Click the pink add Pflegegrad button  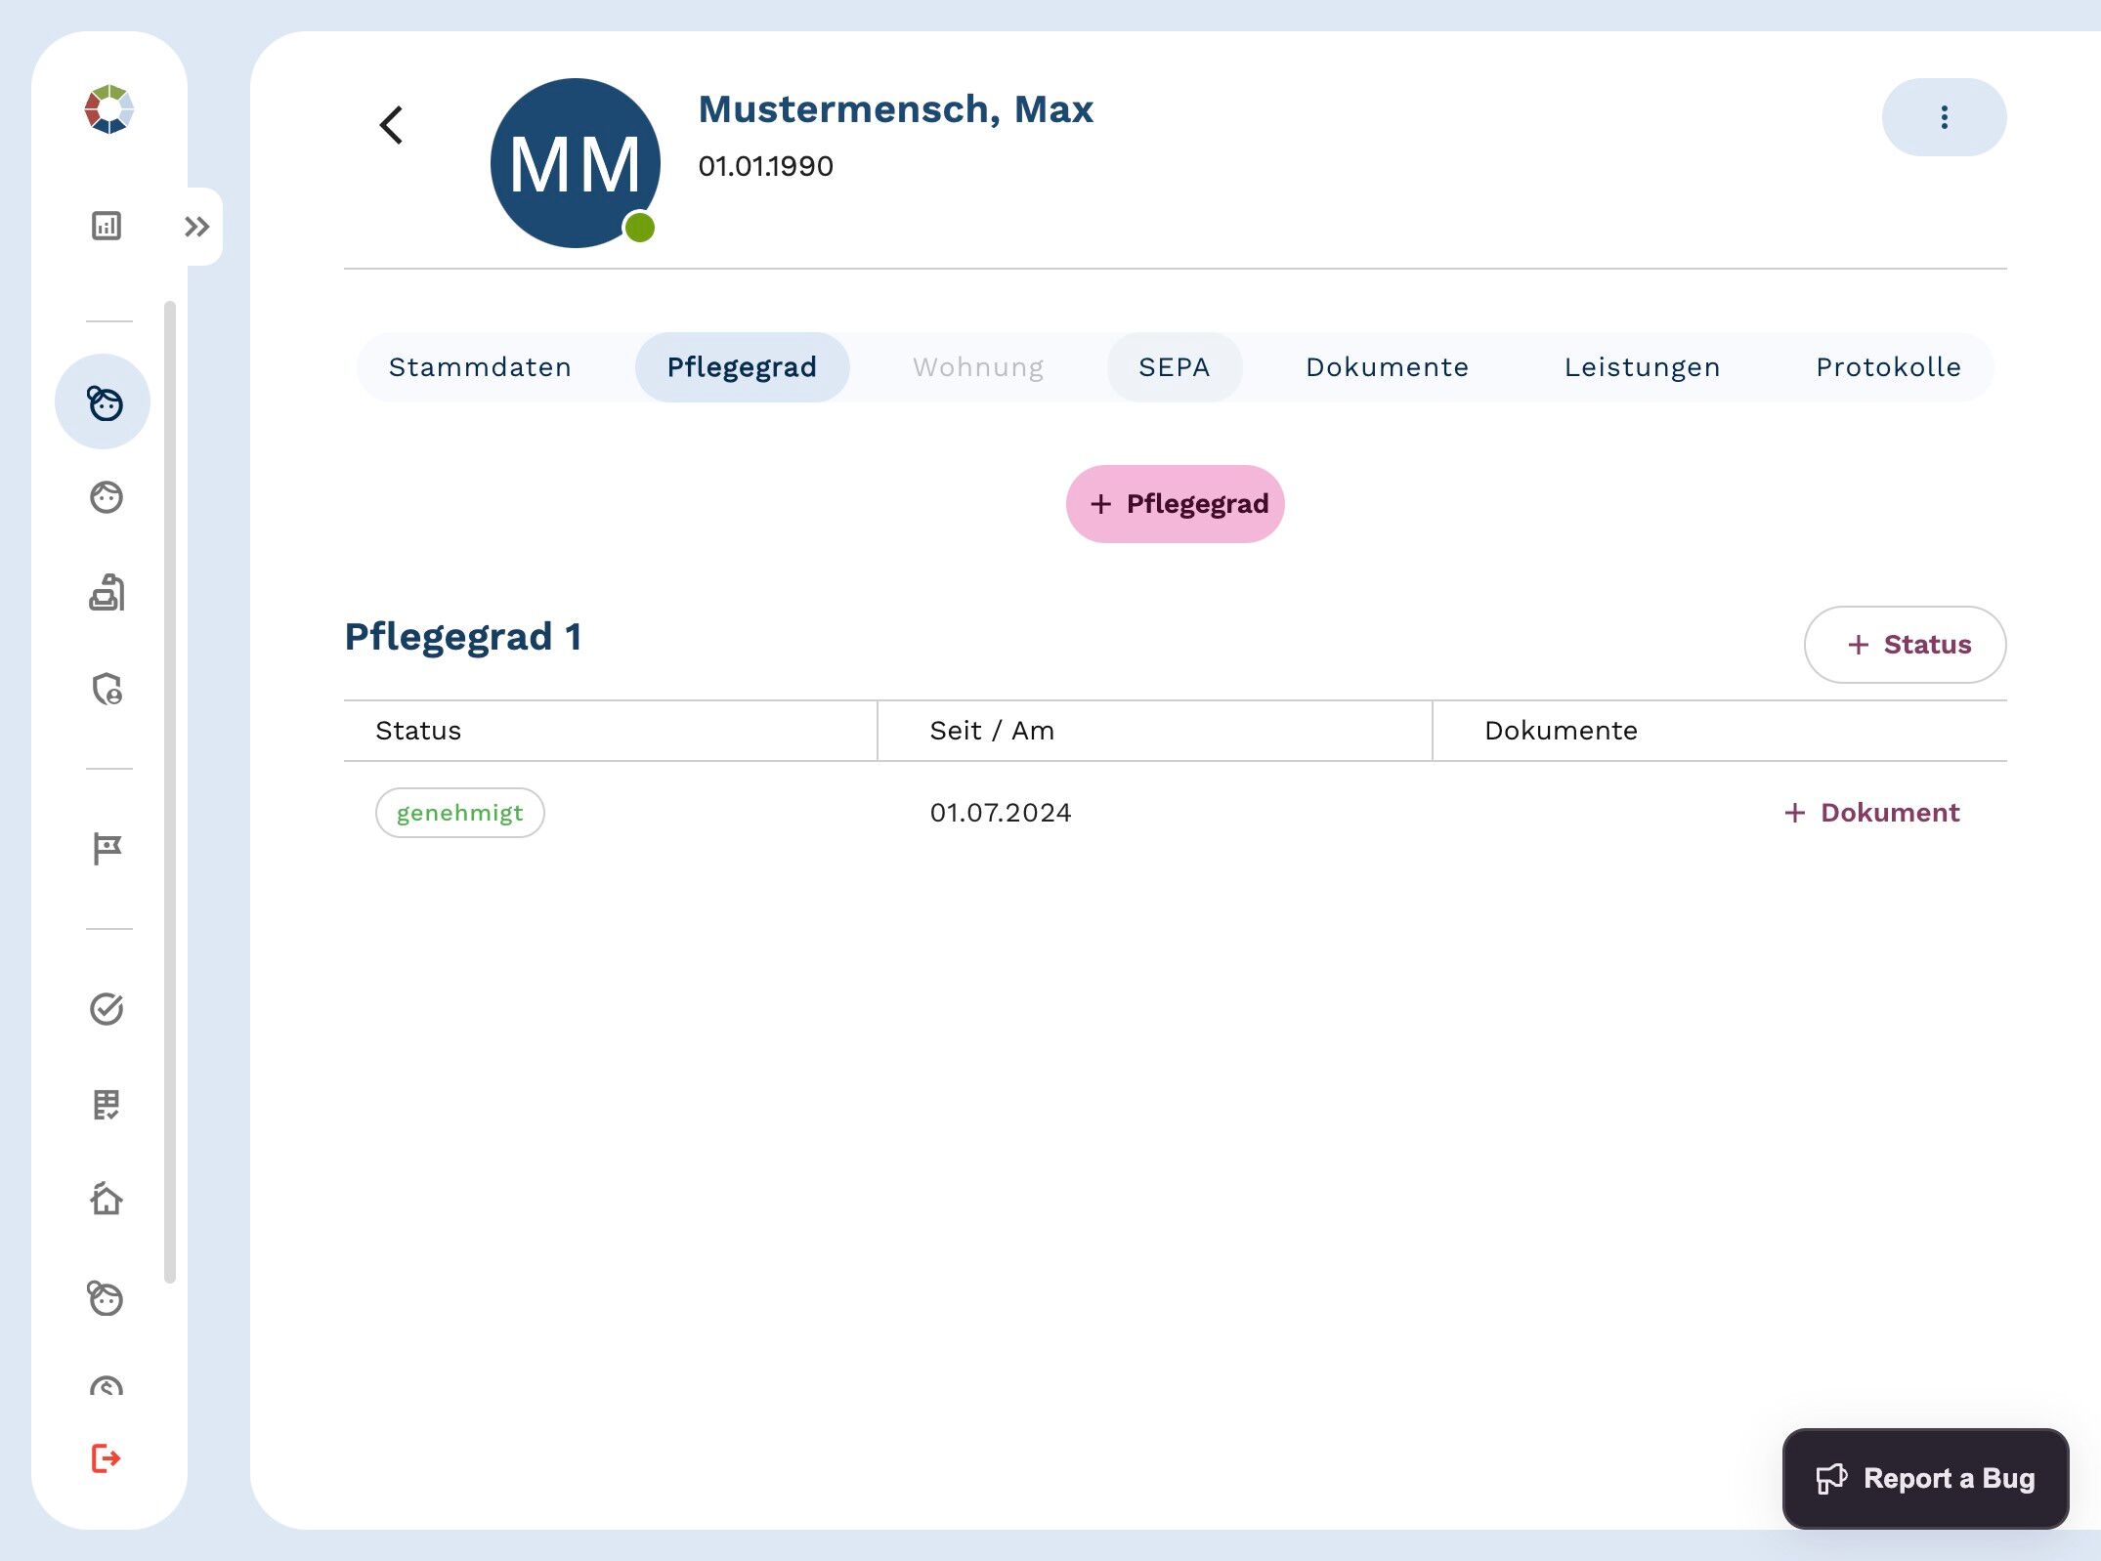point(1175,504)
